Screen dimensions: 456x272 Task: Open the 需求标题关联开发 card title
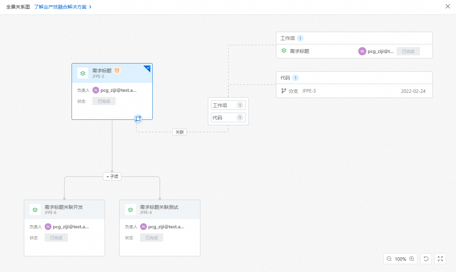(64, 207)
